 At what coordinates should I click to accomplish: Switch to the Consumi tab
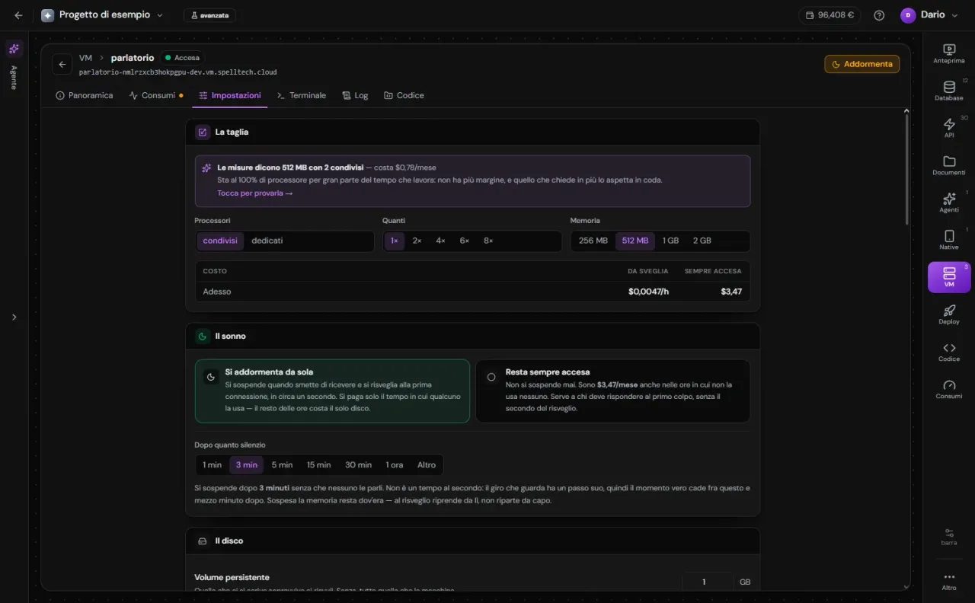point(156,95)
